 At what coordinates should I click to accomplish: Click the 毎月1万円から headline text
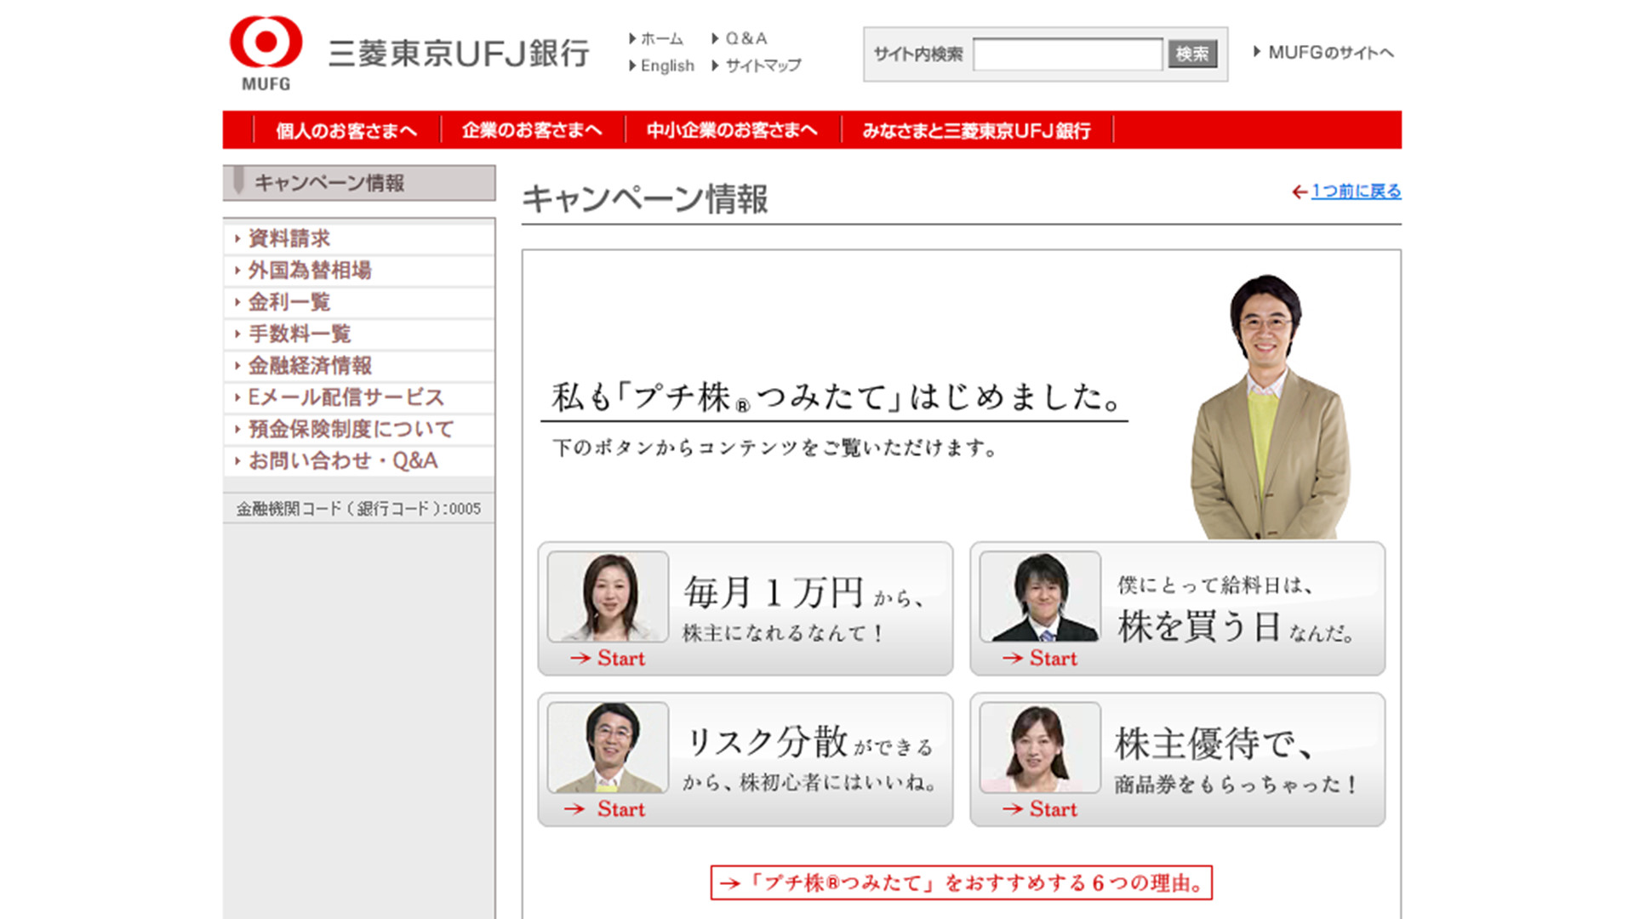(x=804, y=593)
